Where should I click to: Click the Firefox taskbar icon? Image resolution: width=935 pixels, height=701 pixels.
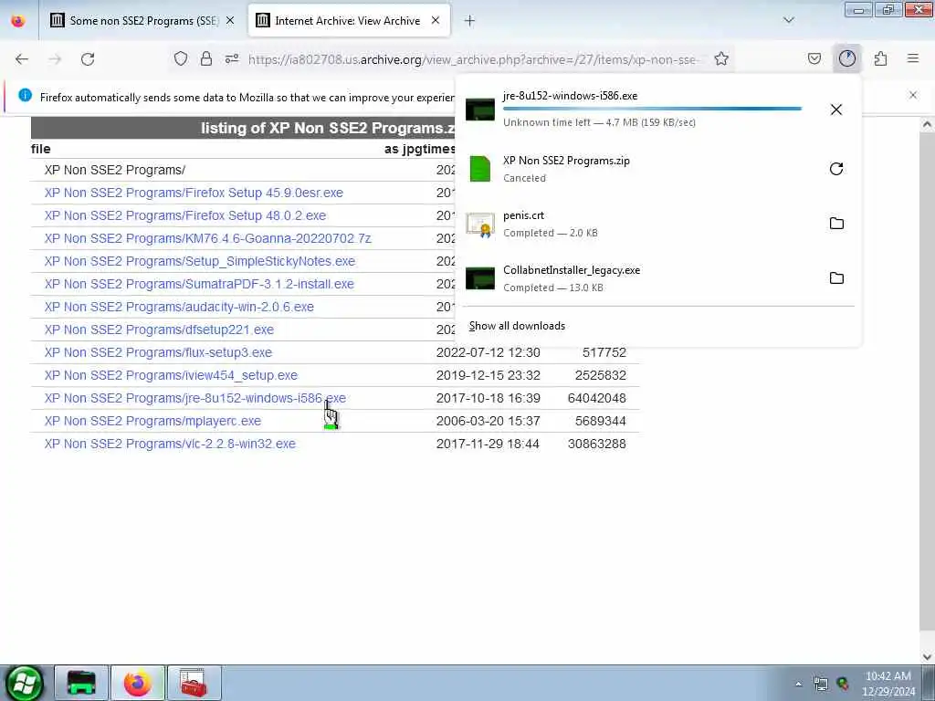pyautogui.click(x=138, y=683)
